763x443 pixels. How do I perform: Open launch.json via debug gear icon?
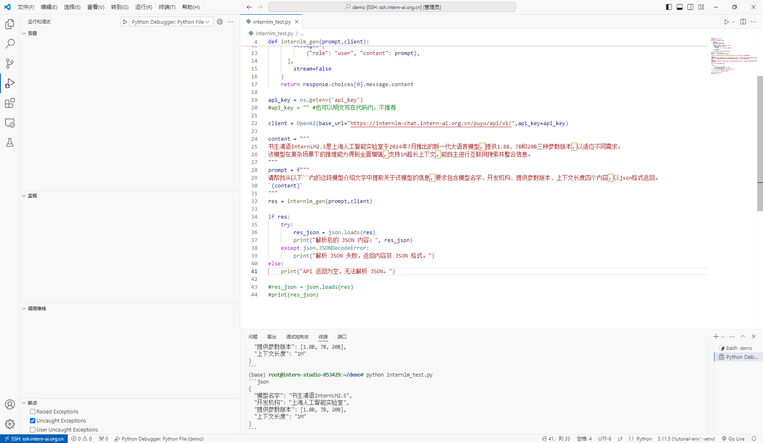click(x=220, y=22)
